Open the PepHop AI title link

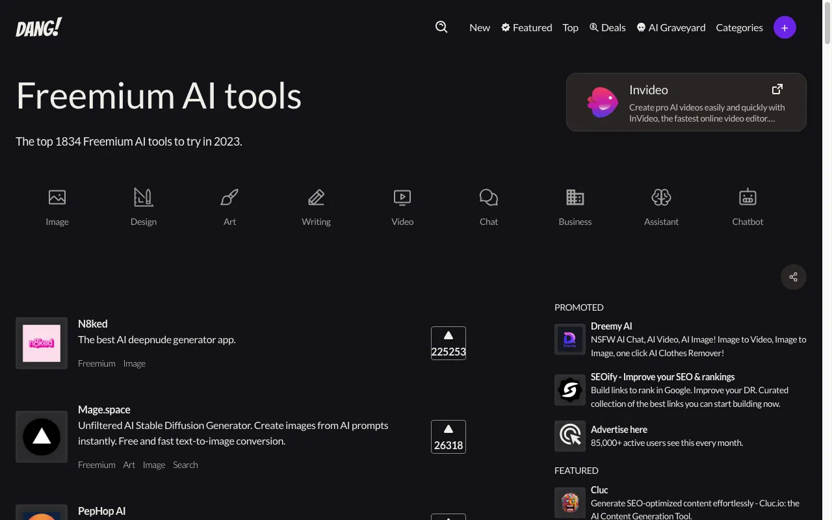coord(101,511)
